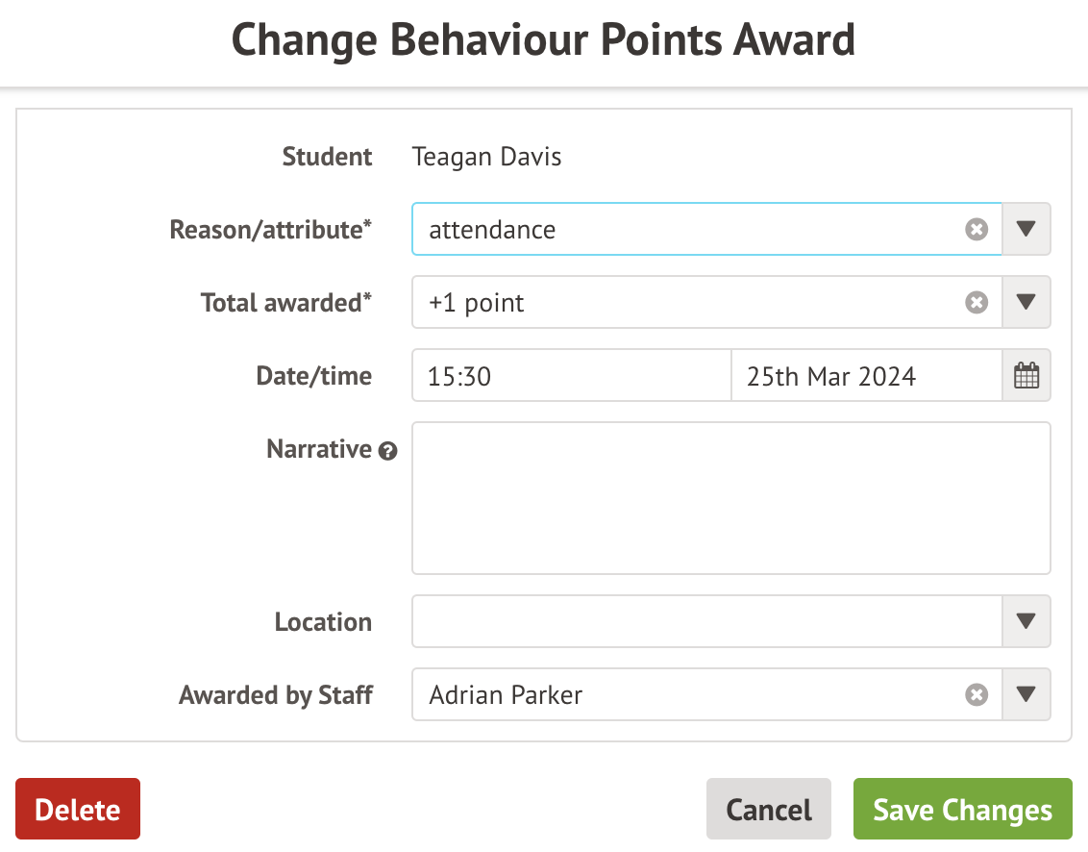
Task: Click the Narrative help question icon
Action: (387, 451)
